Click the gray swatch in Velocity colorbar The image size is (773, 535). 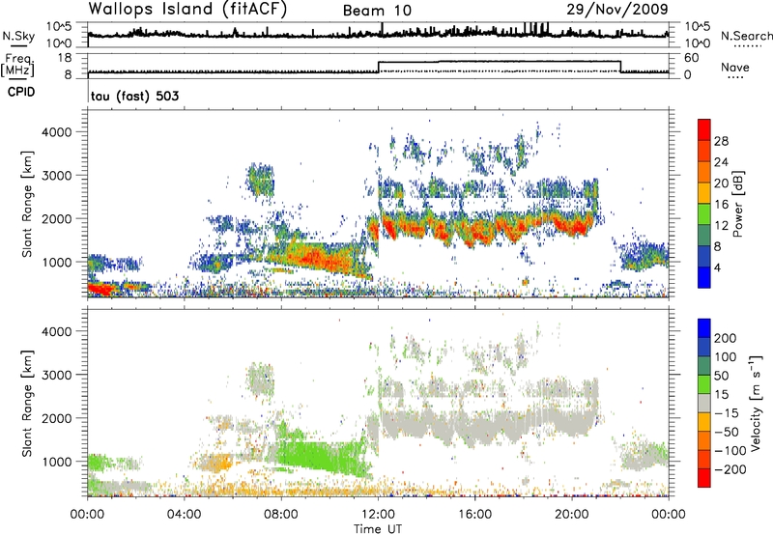click(704, 404)
